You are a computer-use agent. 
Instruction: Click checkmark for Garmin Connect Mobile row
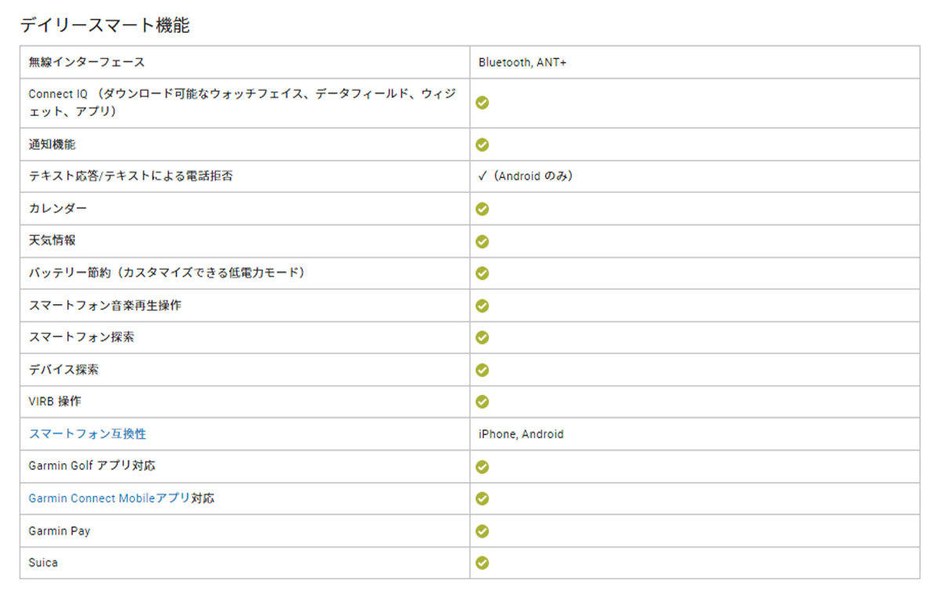[482, 499]
